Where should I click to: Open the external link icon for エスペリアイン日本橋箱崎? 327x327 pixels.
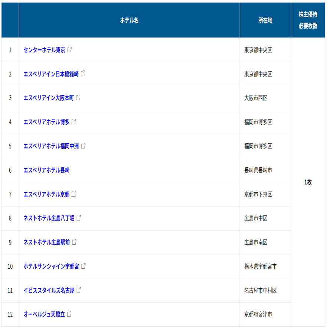83,74
